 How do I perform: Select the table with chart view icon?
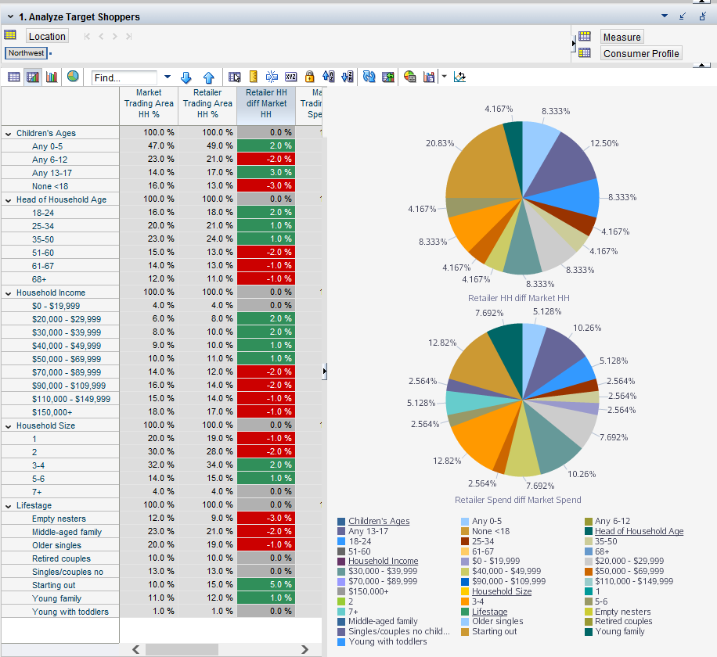pos(32,77)
